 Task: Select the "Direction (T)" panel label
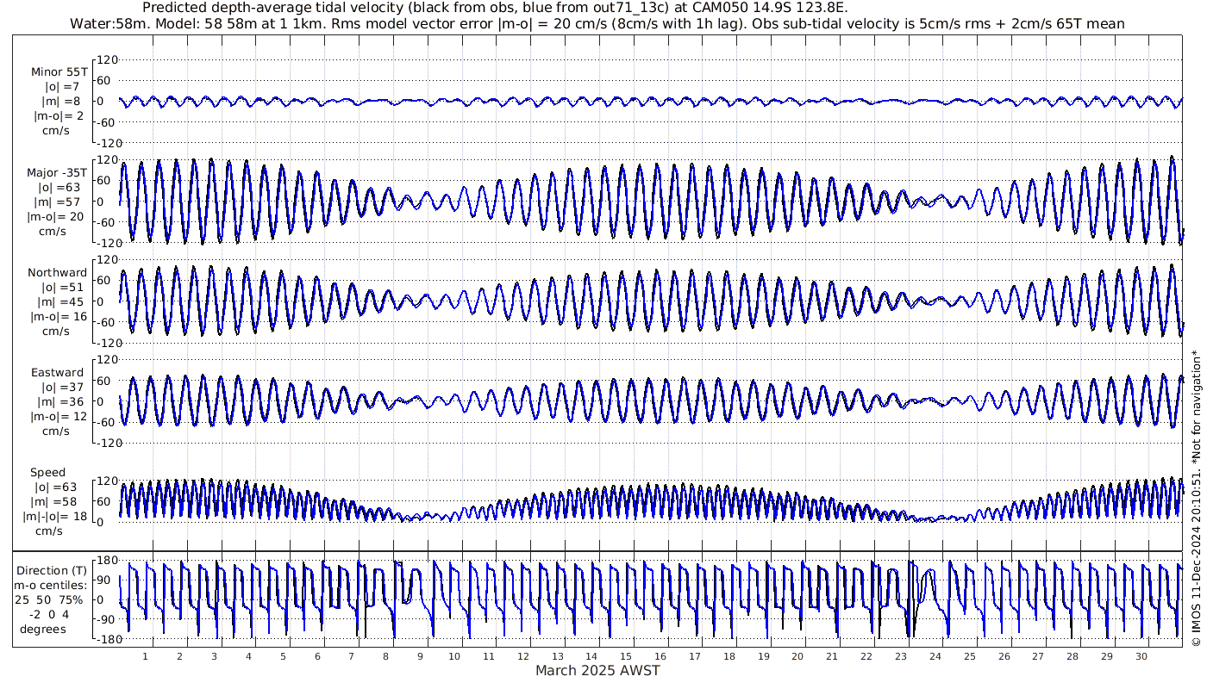click(52, 570)
